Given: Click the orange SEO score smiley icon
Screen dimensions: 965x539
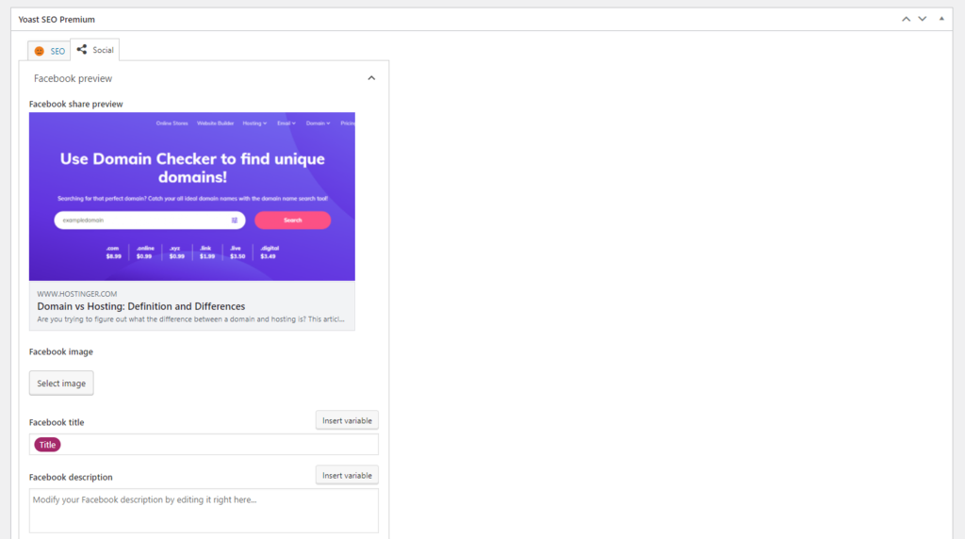Looking at the screenshot, I should [40, 51].
